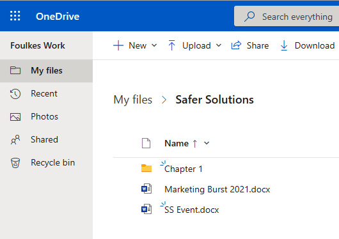
Task: Click the Download arrow icon in toolbar
Action: (284, 45)
